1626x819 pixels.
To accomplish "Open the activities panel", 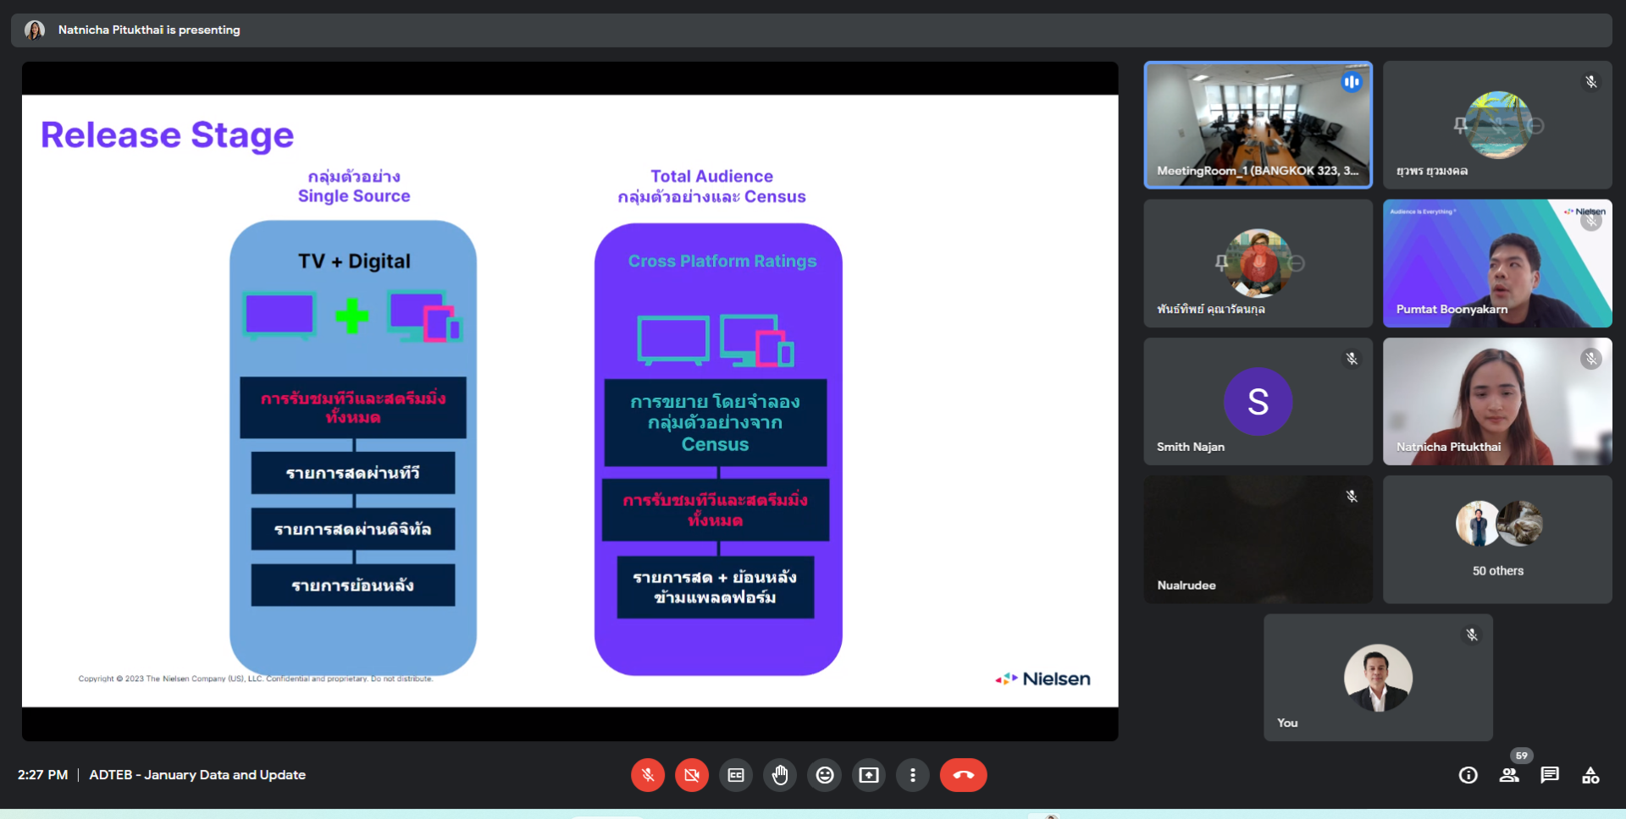I will click(1590, 774).
